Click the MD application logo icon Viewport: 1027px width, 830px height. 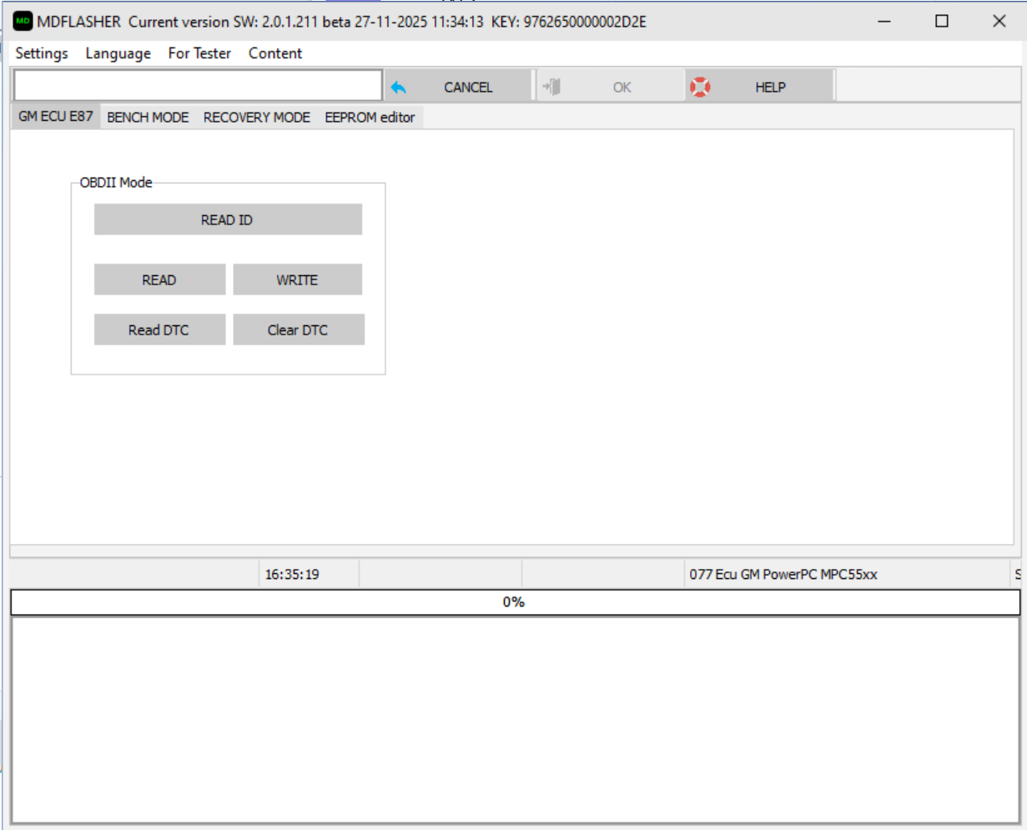point(23,21)
